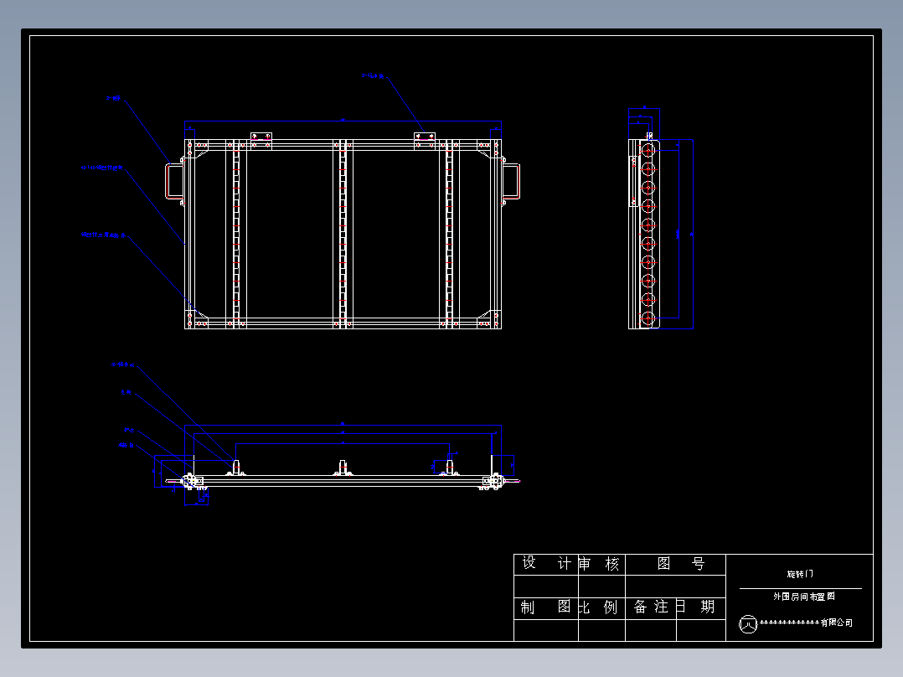Select the right red door handle
Viewport: 903px width, 677px height.
click(x=511, y=182)
